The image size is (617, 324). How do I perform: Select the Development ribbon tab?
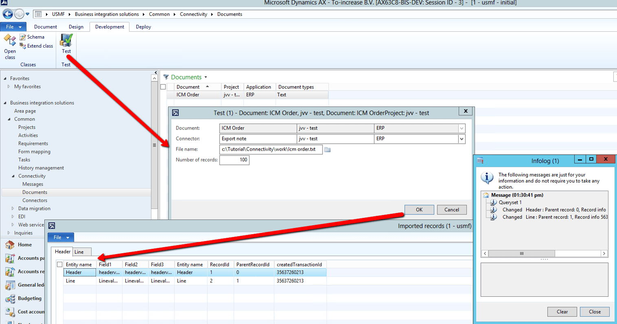(110, 27)
